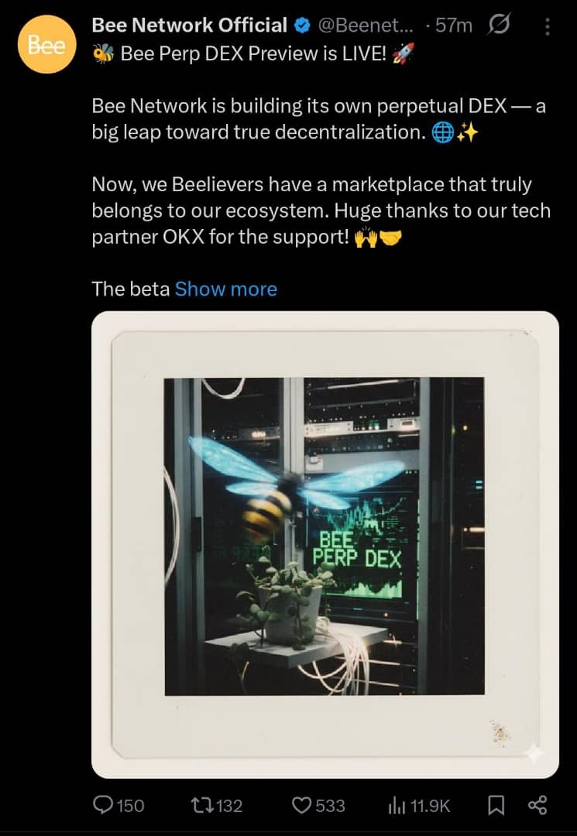
Task: Click the Grok slashed-circle icon
Action: click(x=498, y=25)
